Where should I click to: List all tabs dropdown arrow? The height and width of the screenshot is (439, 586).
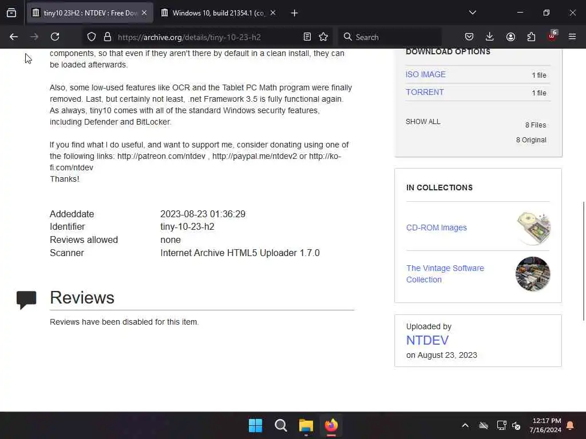(472, 13)
